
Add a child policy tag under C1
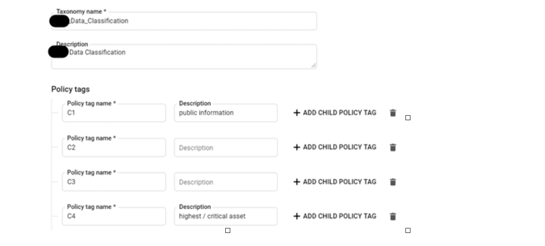335,113
